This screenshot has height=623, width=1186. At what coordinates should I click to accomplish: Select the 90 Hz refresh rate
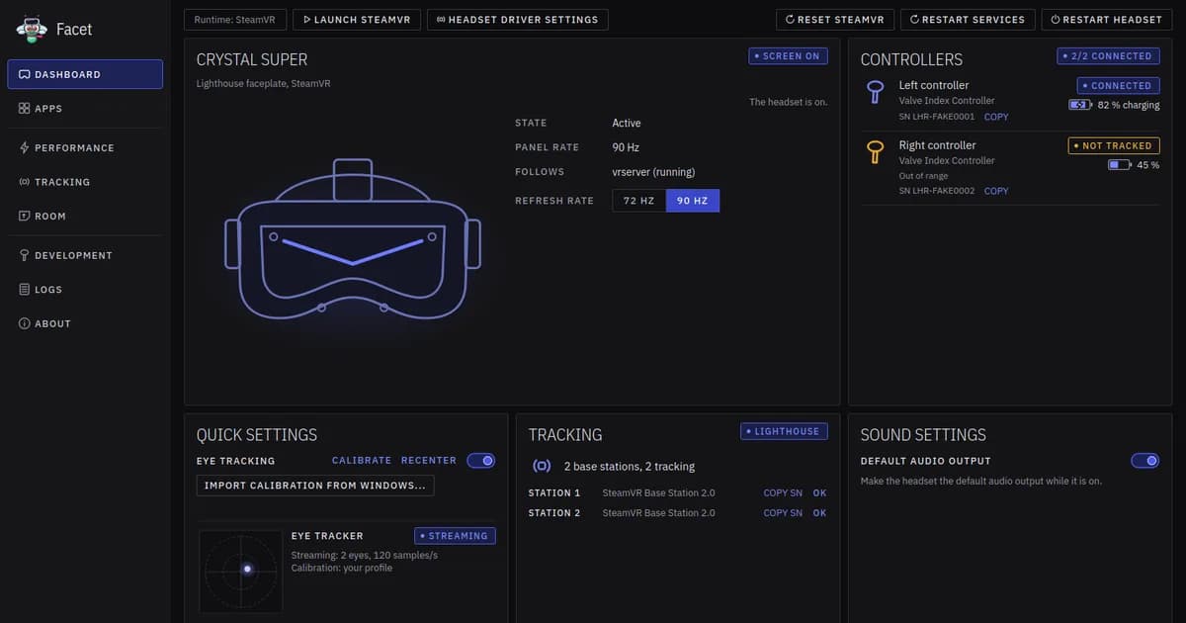tap(693, 201)
